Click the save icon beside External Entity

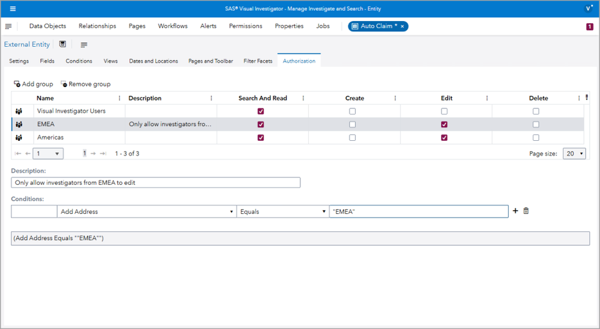pyautogui.click(x=62, y=44)
